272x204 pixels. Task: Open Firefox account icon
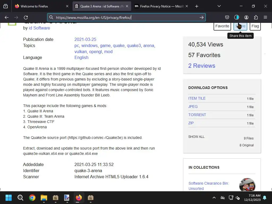point(246,17)
